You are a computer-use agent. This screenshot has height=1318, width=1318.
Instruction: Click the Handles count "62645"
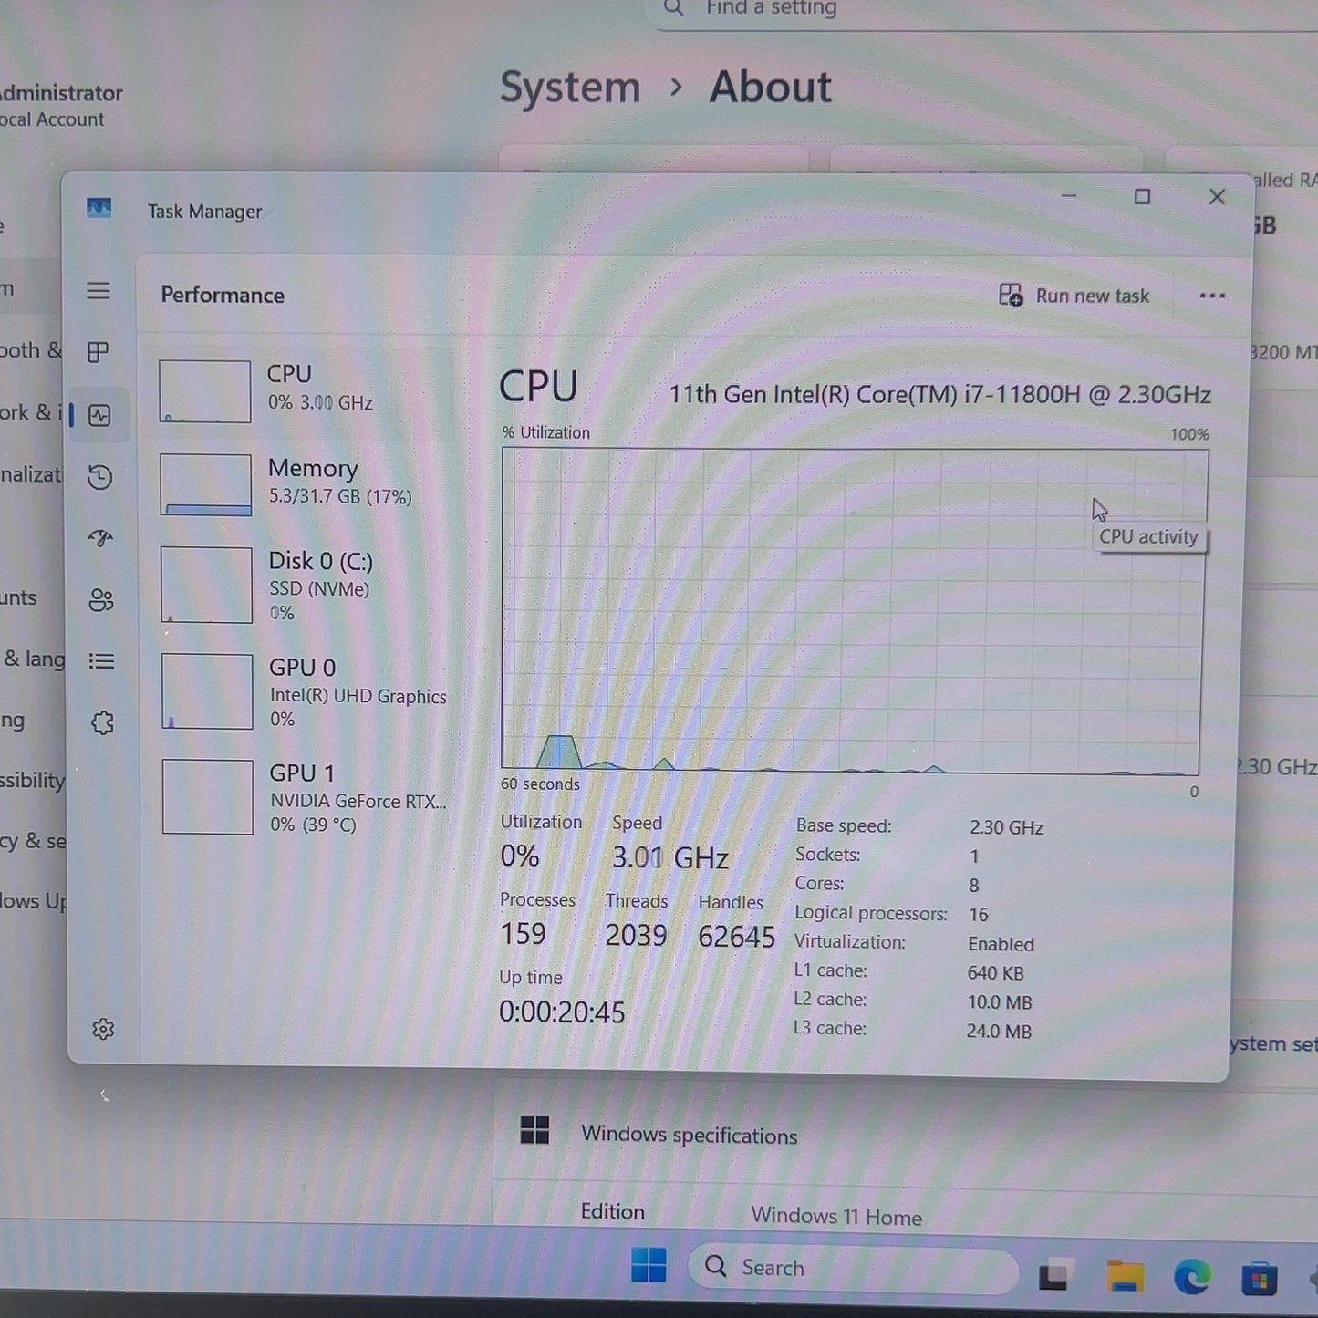tap(736, 936)
